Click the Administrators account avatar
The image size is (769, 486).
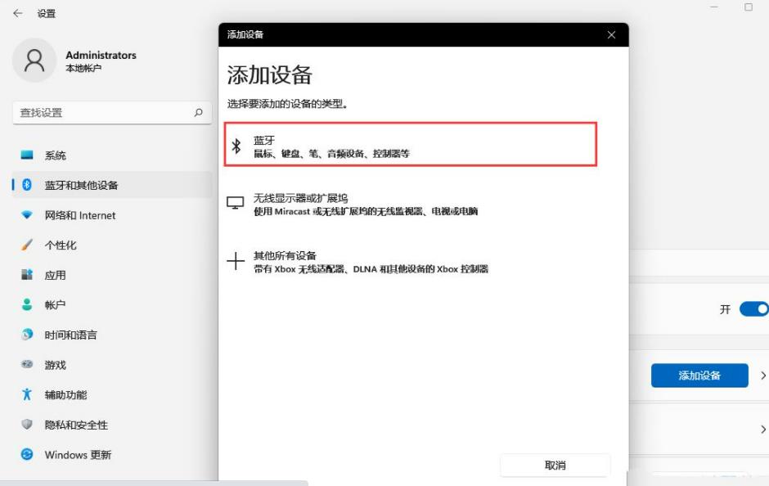[34, 61]
